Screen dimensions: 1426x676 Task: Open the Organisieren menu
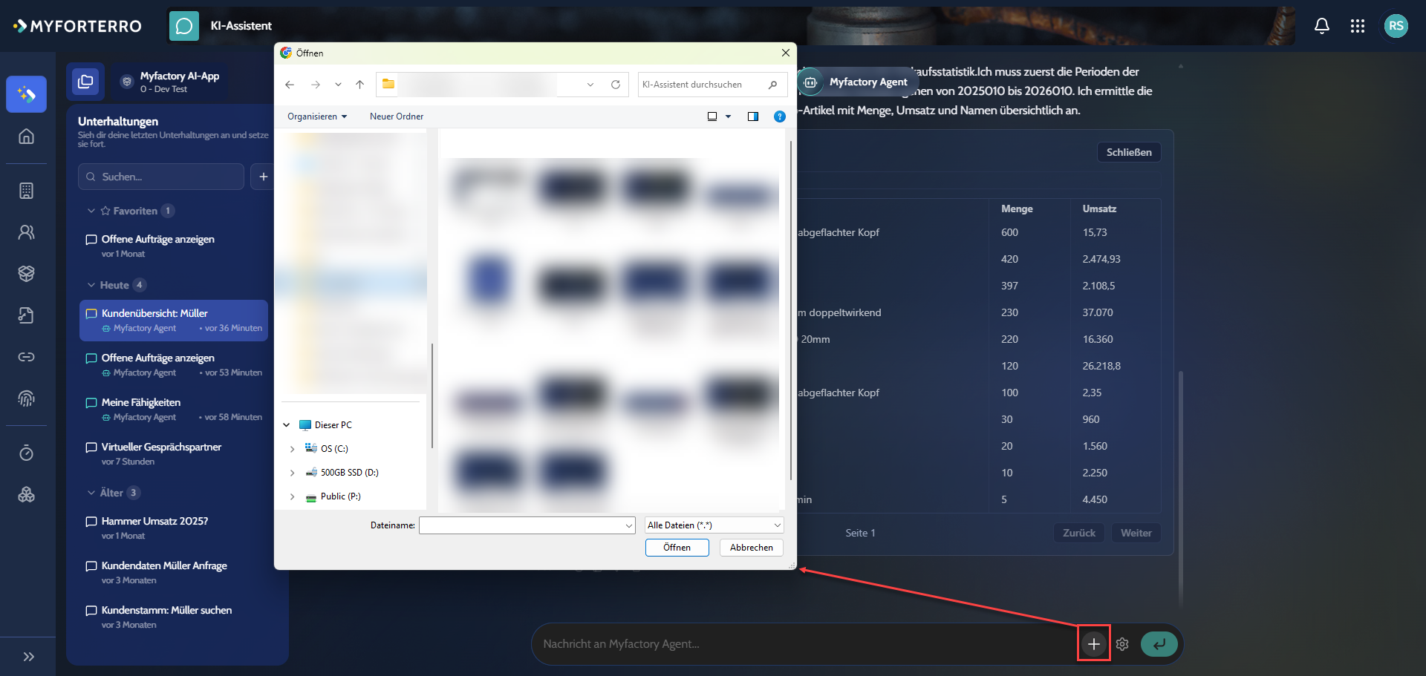click(x=317, y=117)
